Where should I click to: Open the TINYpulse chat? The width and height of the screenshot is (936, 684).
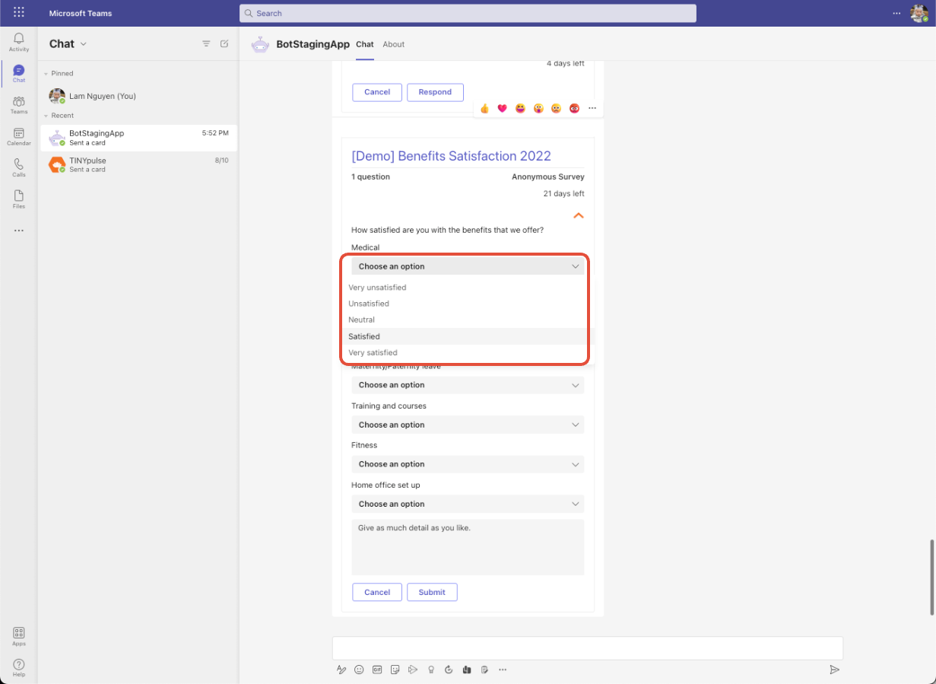tap(138, 165)
